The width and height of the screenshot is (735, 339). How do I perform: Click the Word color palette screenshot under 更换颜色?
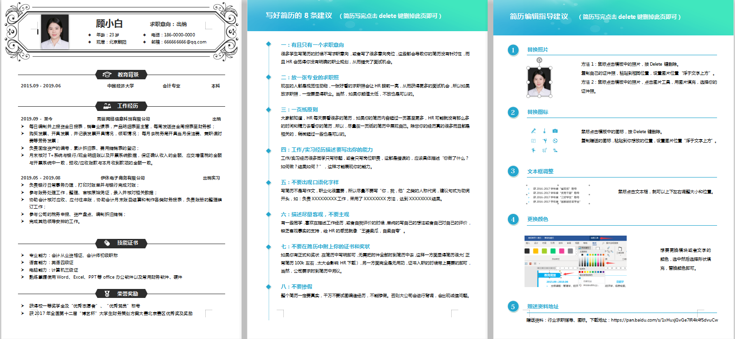click(576, 261)
